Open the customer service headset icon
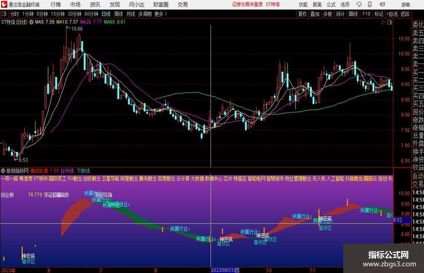The width and height of the screenshot is (424, 273). [x=359, y=4]
